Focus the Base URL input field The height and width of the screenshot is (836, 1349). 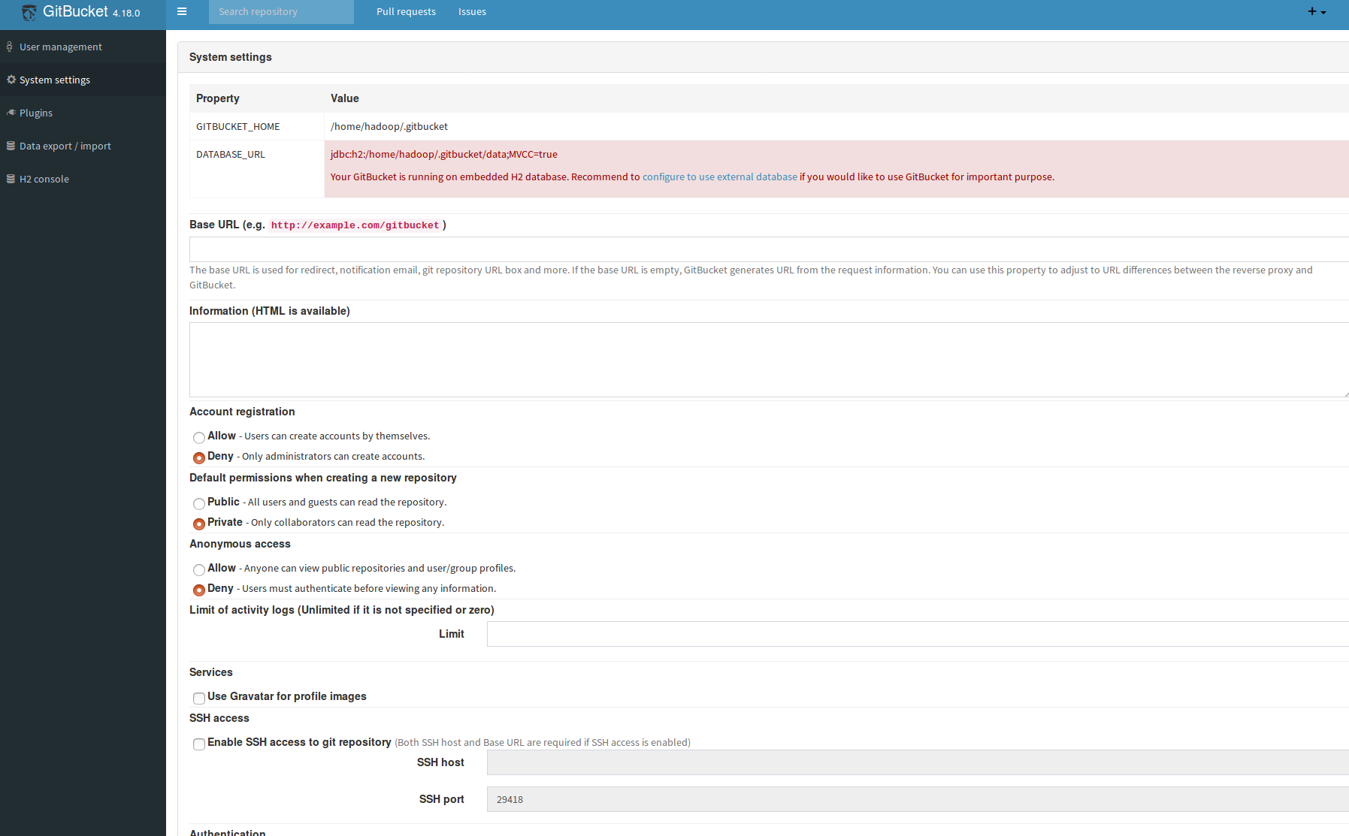click(x=769, y=249)
